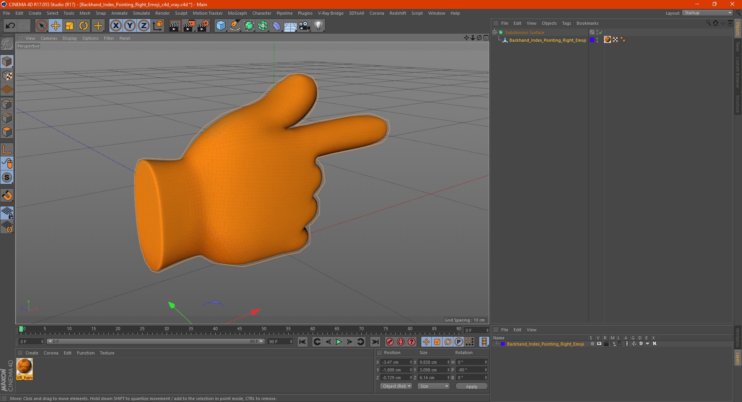Open the Material Manager Texture menu
This screenshot has height=402, width=742.
pos(107,353)
